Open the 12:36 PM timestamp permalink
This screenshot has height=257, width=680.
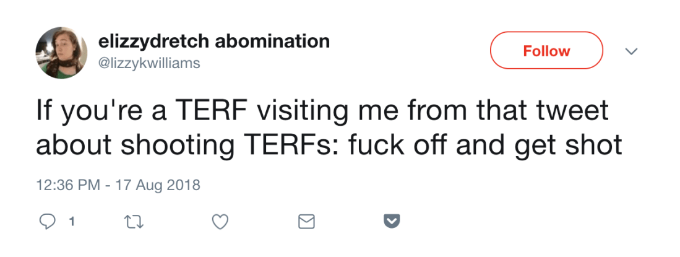pyautogui.click(x=64, y=185)
